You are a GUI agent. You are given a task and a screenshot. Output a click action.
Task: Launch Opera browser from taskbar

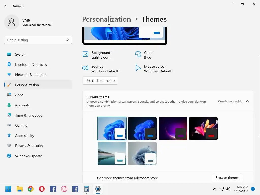(x=42, y=189)
